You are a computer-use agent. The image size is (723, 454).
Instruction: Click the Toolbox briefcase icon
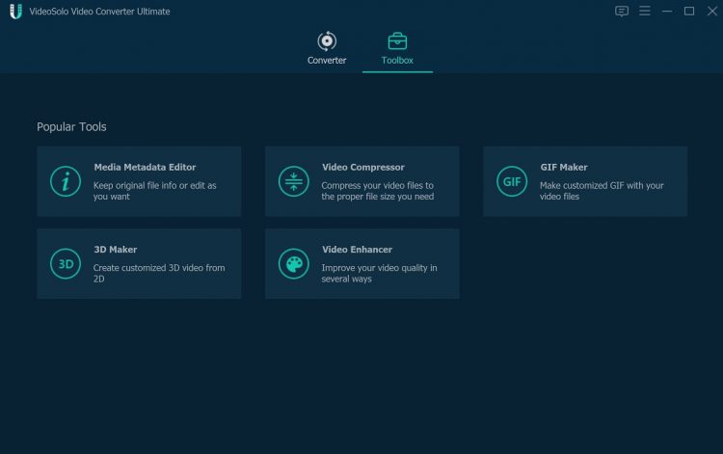pyautogui.click(x=397, y=41)
